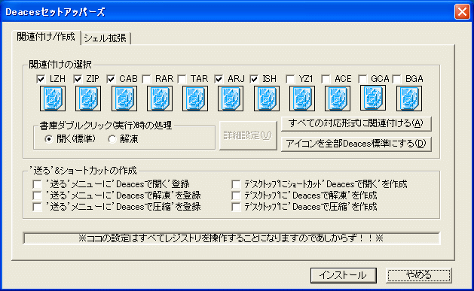This screenshot has height=291, width=474.
Task: Select the 解凍 radio option
Action: [112, 139]
